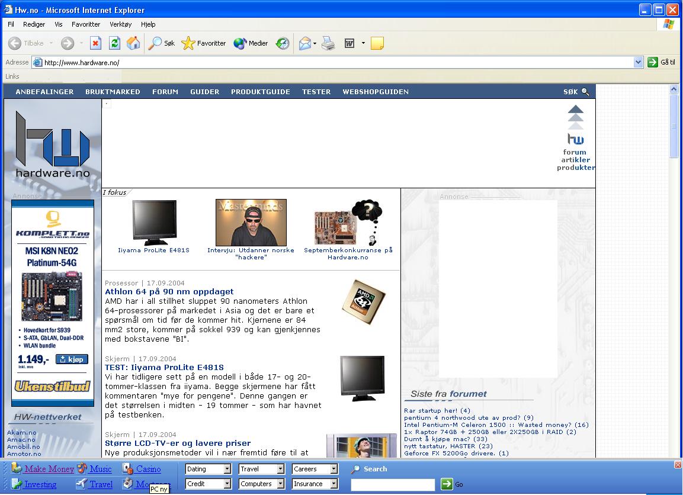This screenshot has width=683, height=495.
Task: Open the Credit dropdown
Action: pyautogui.click(x=208, y=484)
